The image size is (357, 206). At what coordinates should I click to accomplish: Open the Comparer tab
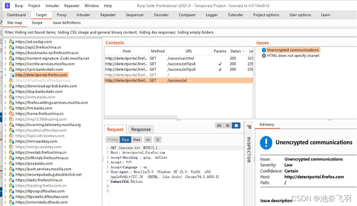[x=187, y=15]
